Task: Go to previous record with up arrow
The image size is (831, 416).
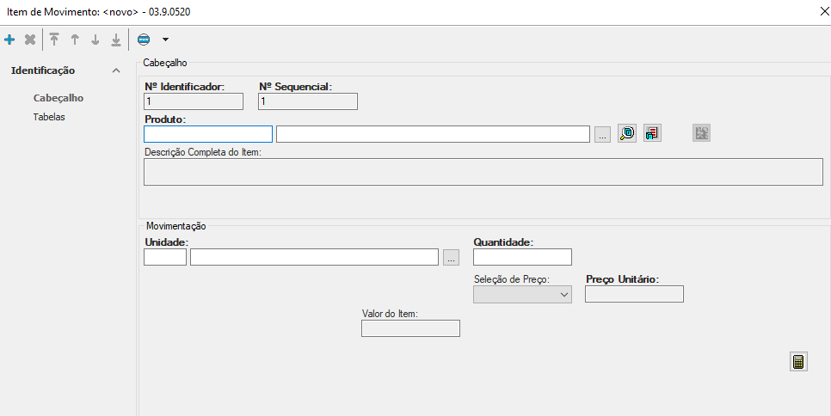Action: tap(75, 40)
